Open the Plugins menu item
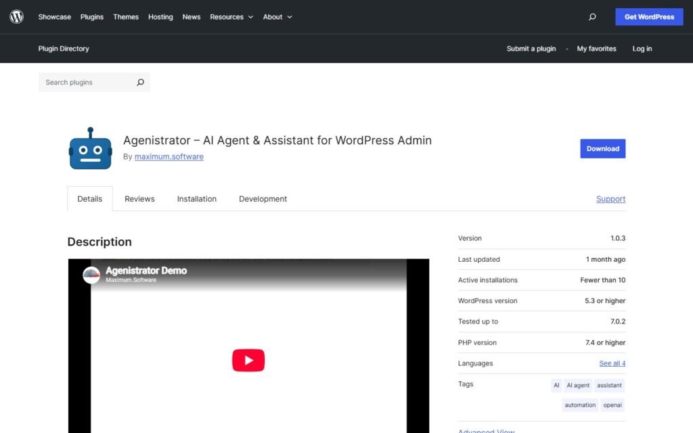693x433 pixels. [92, 17]
